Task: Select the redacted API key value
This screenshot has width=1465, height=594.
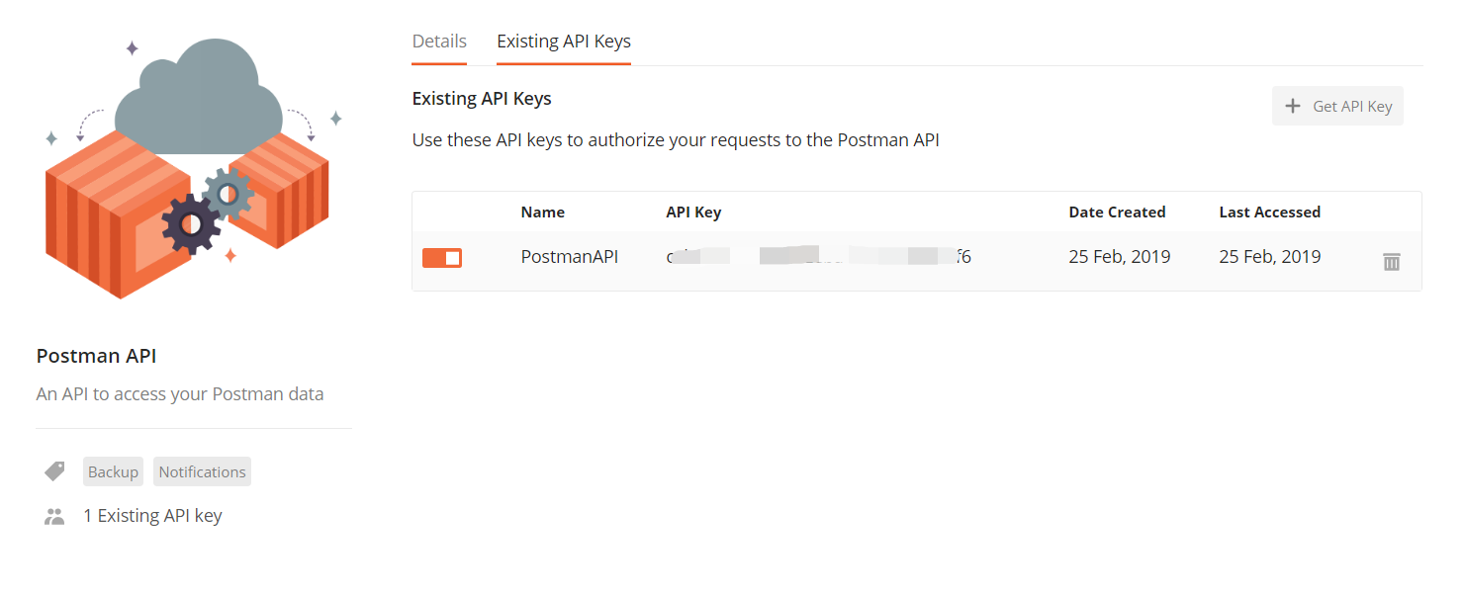Action: coord(819,257)
